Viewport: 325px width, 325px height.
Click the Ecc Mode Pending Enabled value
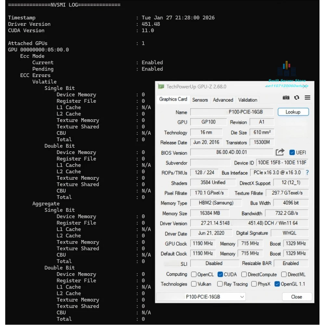(x=152, y=69)
